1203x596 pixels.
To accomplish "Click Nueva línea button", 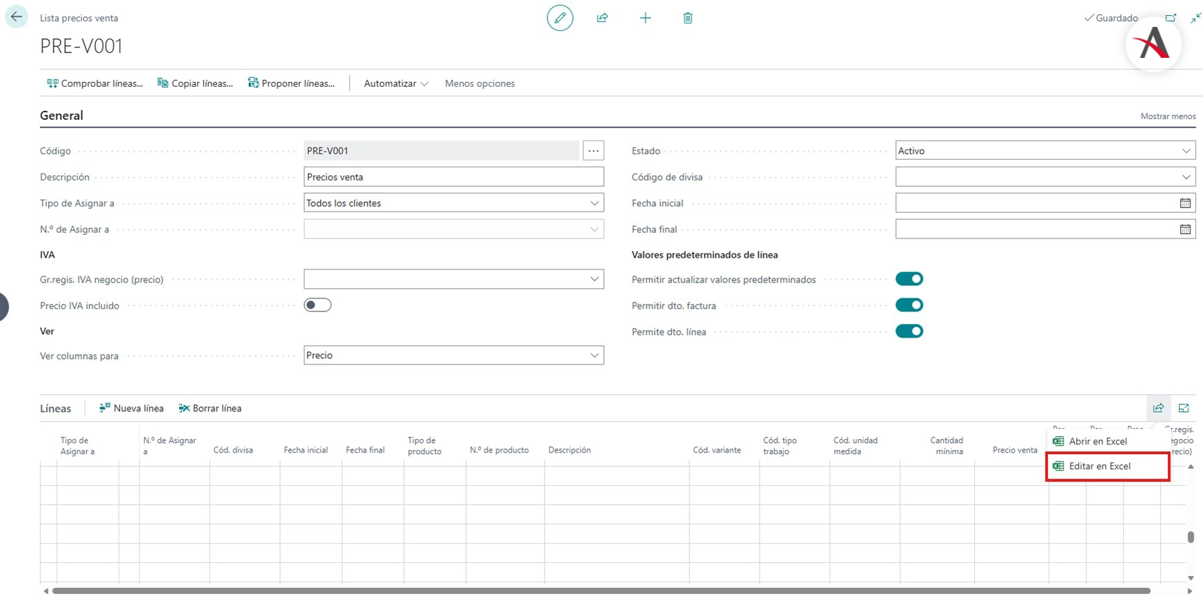I will pos(132,409).
